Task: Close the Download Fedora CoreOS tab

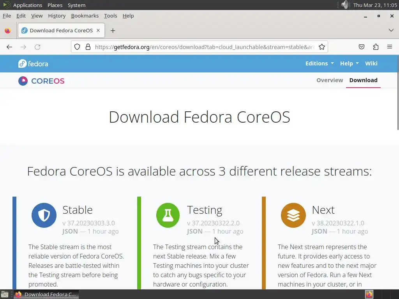Action: (x=98, y=30)
